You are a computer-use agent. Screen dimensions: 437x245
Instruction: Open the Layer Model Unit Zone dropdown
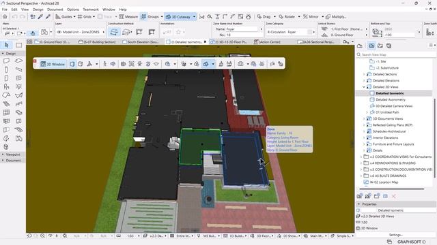pyautogui.click(x=81, y=32)
